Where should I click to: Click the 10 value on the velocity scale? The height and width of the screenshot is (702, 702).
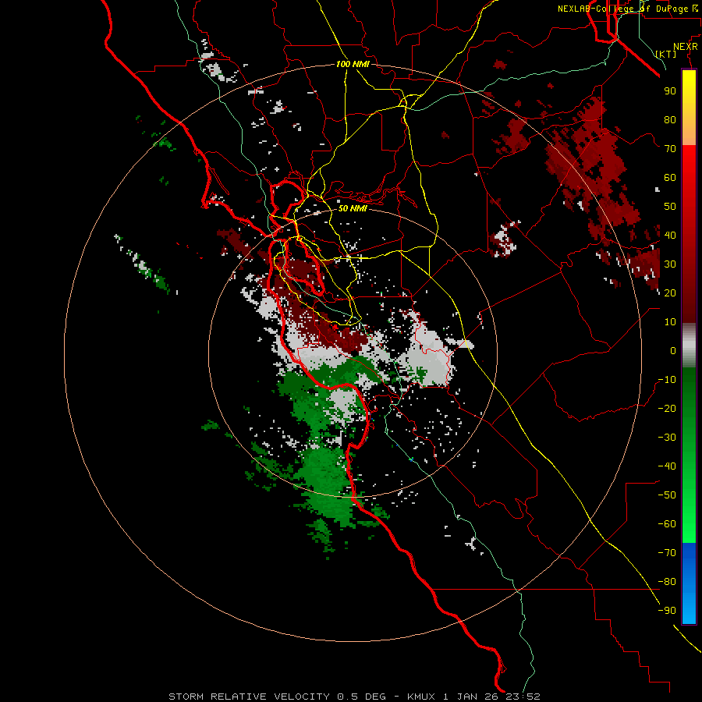(x=670, y=322)
